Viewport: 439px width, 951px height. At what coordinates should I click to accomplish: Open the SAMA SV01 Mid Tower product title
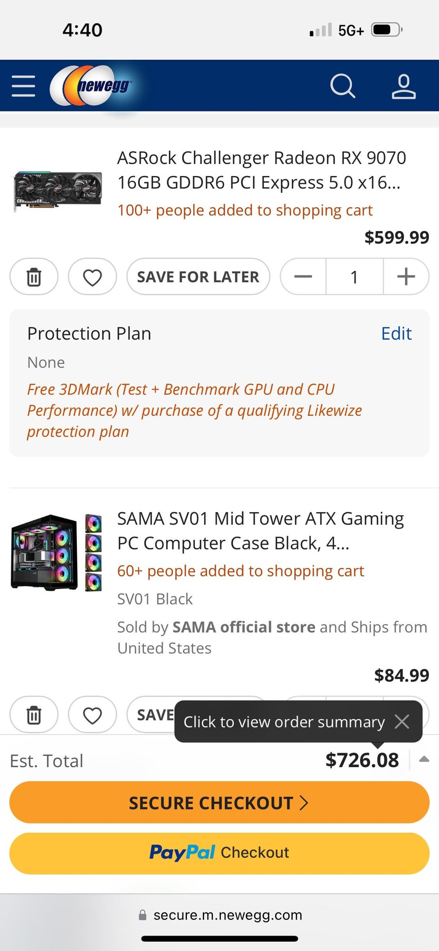[x=260, y=531]
